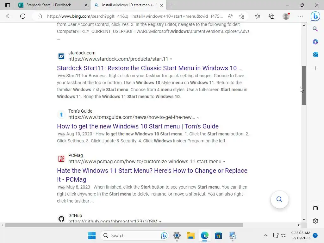
Task: Click the scrollbar up arrow
Action: (x=304, y=25)
